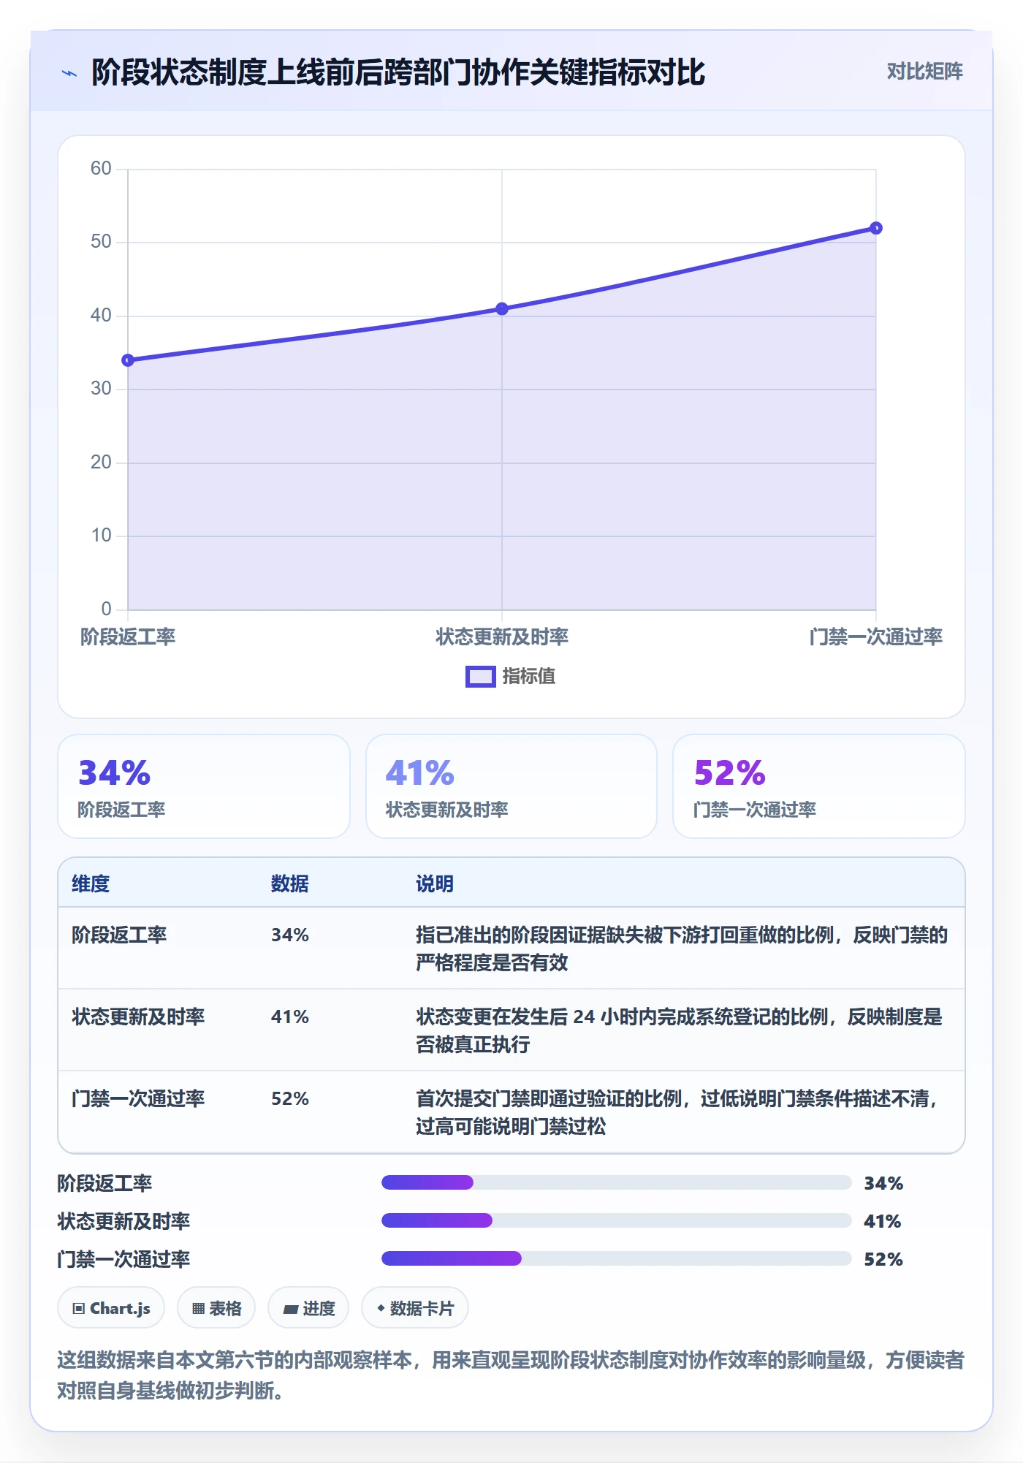1023x1463 pixels.
Task: Click the 状态更新及时率 x-axis label under the chart
Action: click(502, 637)
